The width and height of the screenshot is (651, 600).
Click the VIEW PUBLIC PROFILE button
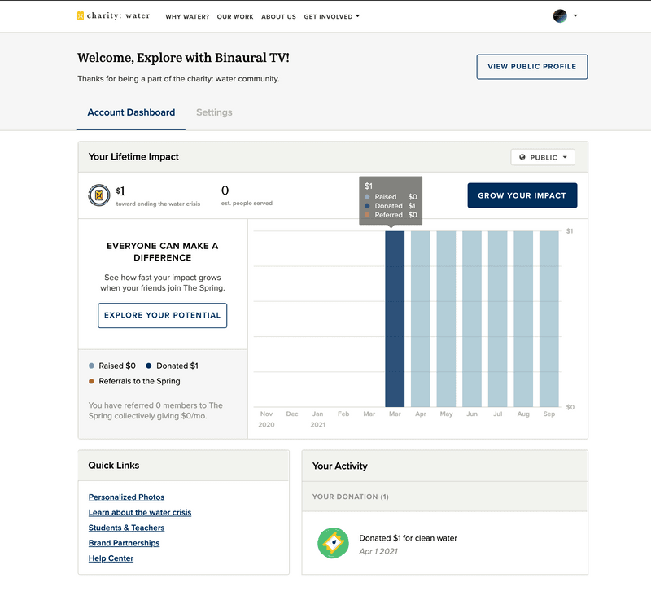pos(532,67)
